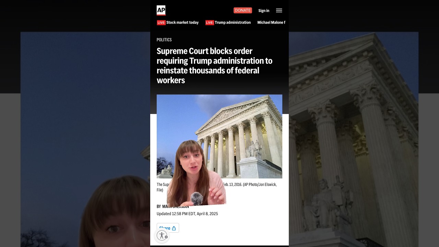Image resolution: width=439 pixels, height=247 pixels.
Task: Open the Michael Malone headline link
Action: click(x=271, y=23)
